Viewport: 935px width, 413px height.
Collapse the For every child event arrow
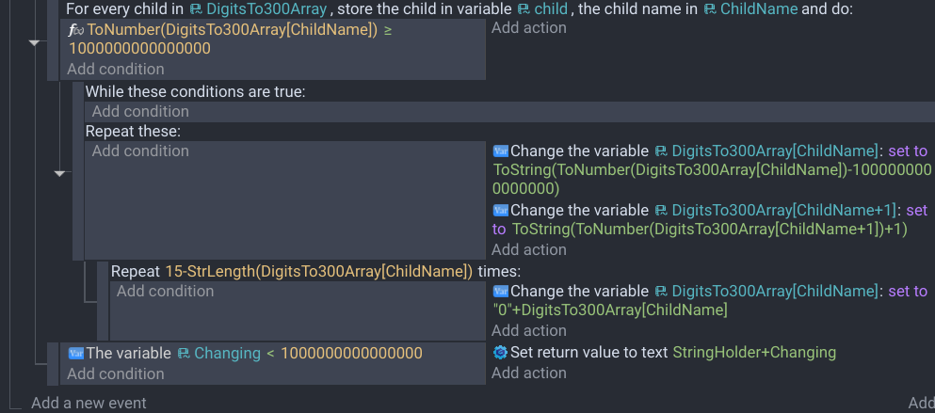click(34, 43)
